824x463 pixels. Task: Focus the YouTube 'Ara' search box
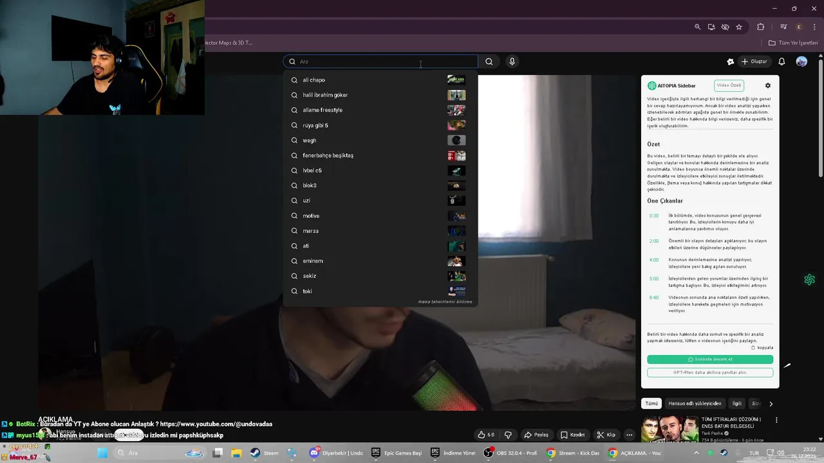coord(380,62)
